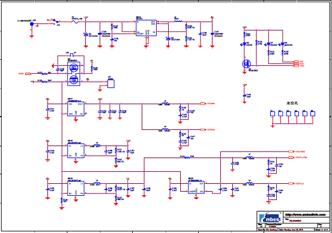Image resolution: width=332 pixels, height=233 pixels.
Task: Click the dual MOSFET component block
Action: click(74, 74)
